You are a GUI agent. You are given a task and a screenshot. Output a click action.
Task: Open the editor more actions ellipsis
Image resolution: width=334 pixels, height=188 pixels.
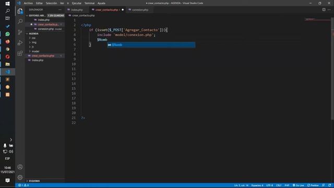pyautogui.click(x=329, y=9)
